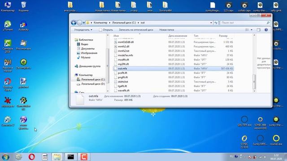This screenshot has width=287, height=161.
Task: Select the Silly.TIFF.exe desktop icon
Action: (x=244, y=121)
